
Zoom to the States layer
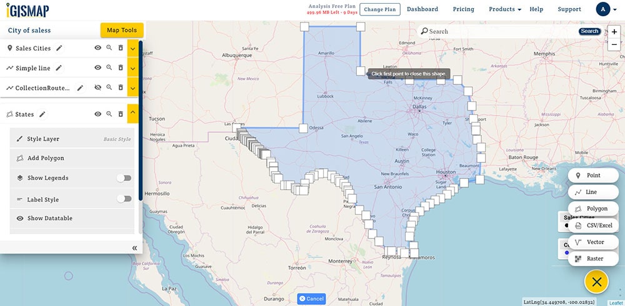tap(109, 114)
